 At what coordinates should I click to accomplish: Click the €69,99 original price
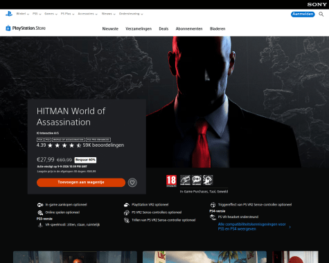coord(64,160)
